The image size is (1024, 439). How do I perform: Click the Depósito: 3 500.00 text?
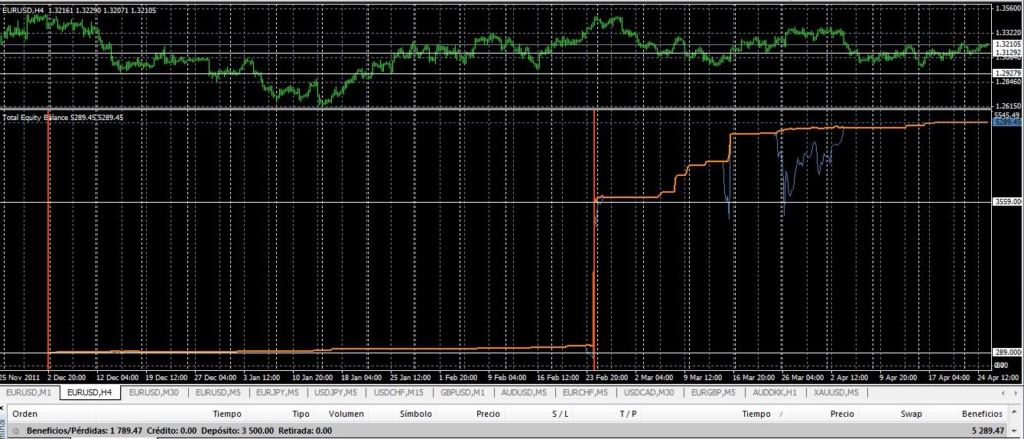click(x=238, y=431)
